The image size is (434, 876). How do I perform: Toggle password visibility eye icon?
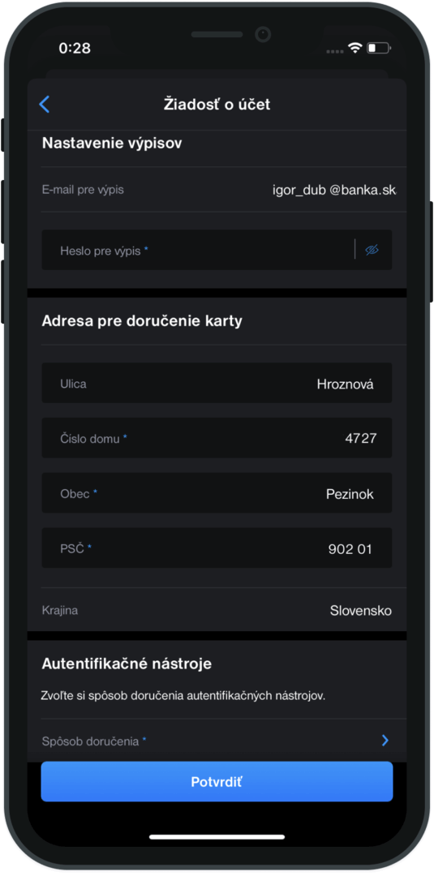pyautogui.click(x=372, y=250)
